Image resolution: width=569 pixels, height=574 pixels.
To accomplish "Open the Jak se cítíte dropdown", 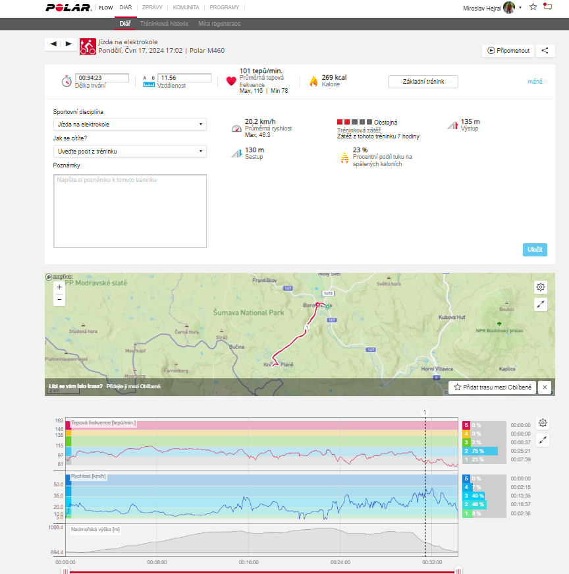I will pos(130,152).
